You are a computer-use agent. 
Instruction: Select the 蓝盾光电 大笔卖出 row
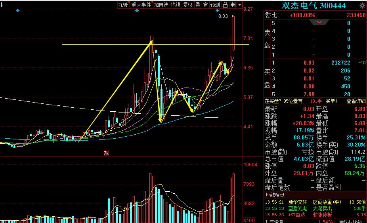click(x=315, y=208)
